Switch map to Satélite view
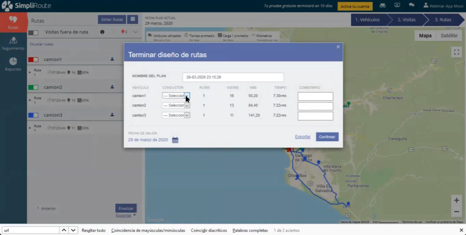The height and width of the screenshot is (235, 466). (449, 35)
